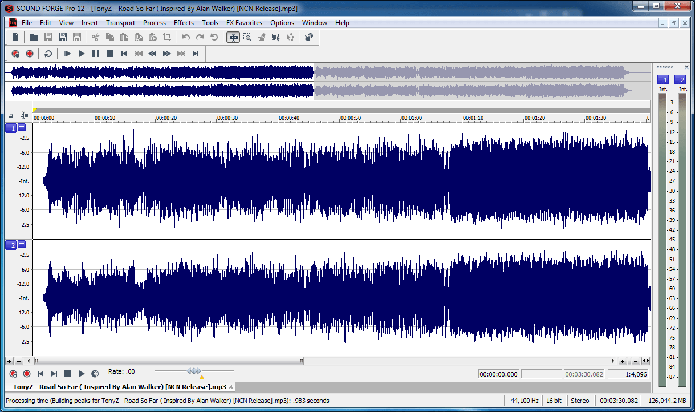
Task: Click Stop in the top transport bar
Action: (110, 54)
